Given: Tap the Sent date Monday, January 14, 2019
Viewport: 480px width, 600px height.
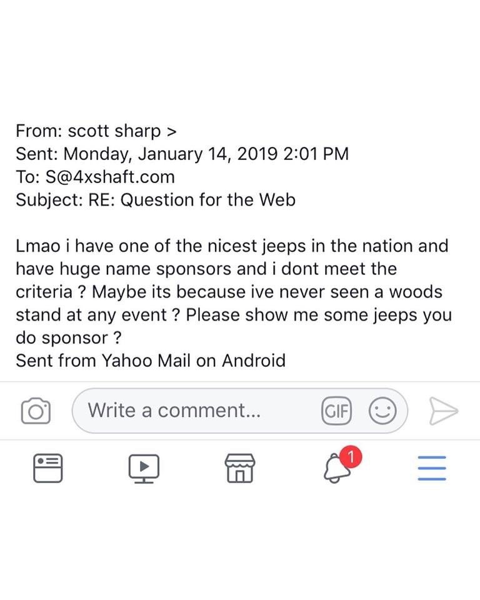Looking at the screenshot, I should [x=171, y=154].
